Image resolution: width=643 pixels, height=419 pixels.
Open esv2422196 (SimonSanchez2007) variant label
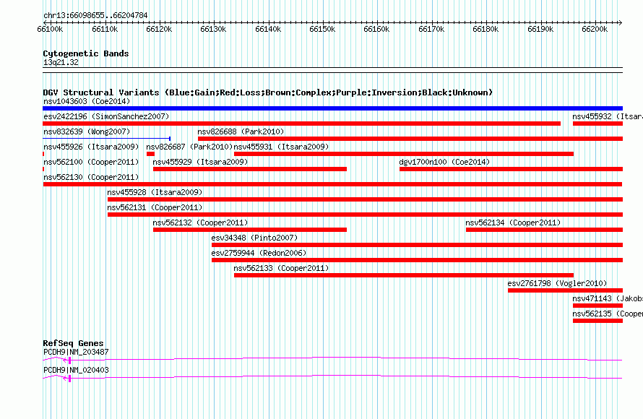(x=106, y=116)
